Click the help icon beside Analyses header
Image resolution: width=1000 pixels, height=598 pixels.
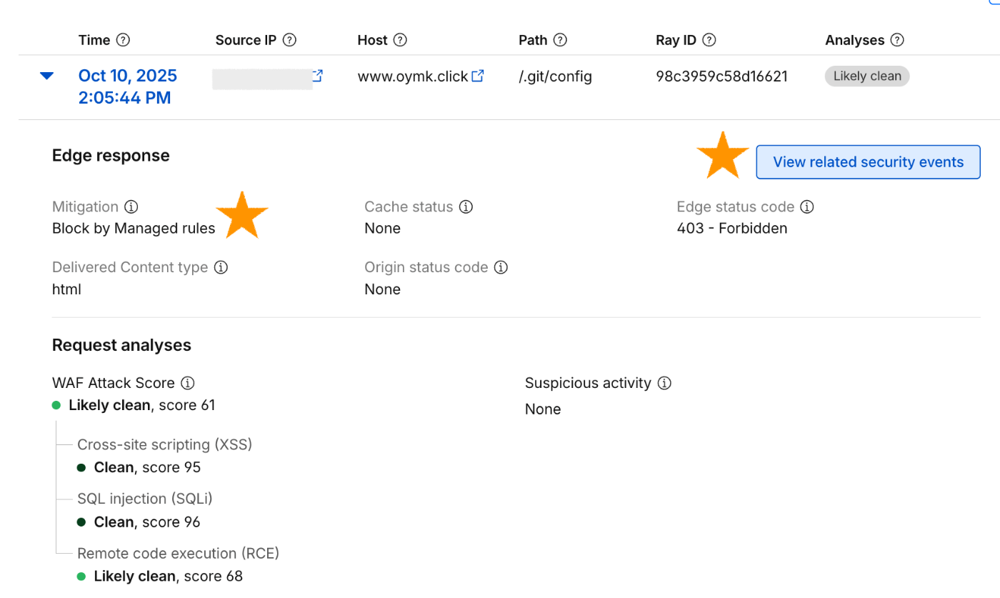click(x=897, y=40)
